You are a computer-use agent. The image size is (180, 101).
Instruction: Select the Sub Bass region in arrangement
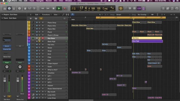147,38
